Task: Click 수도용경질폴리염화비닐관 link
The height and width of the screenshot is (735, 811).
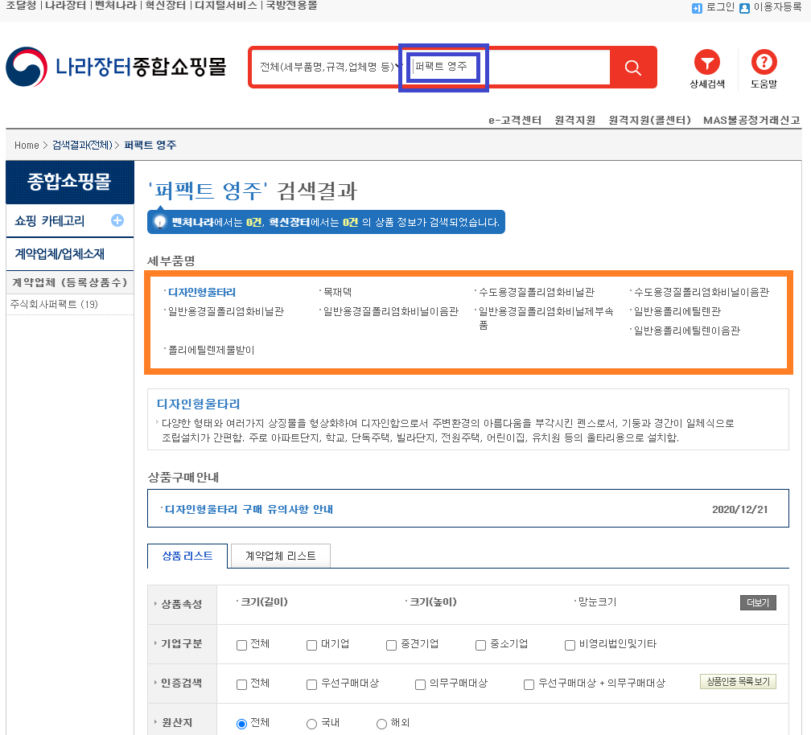Action: coord(537,292)
